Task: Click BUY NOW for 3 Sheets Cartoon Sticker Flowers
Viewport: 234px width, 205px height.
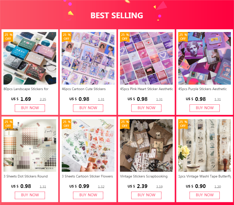Action: tap(88, 195)
